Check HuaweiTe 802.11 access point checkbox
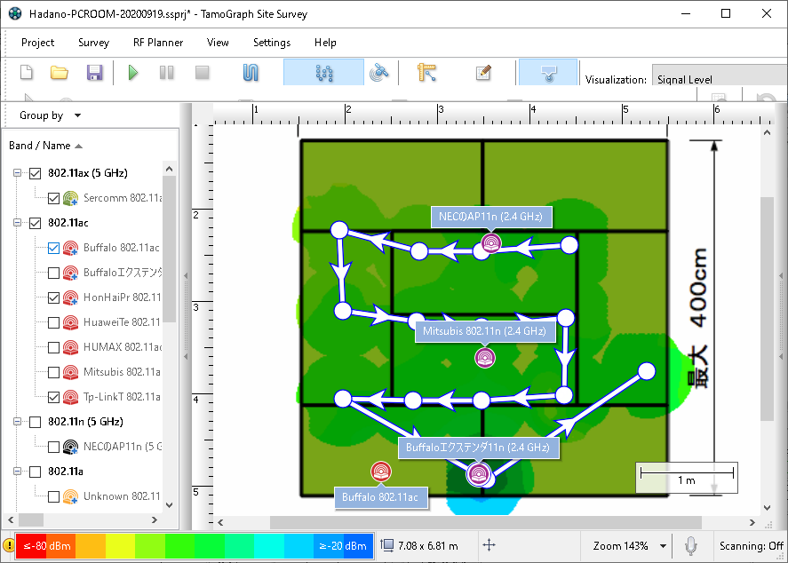 pyautogui.click(x=54, y=322)
